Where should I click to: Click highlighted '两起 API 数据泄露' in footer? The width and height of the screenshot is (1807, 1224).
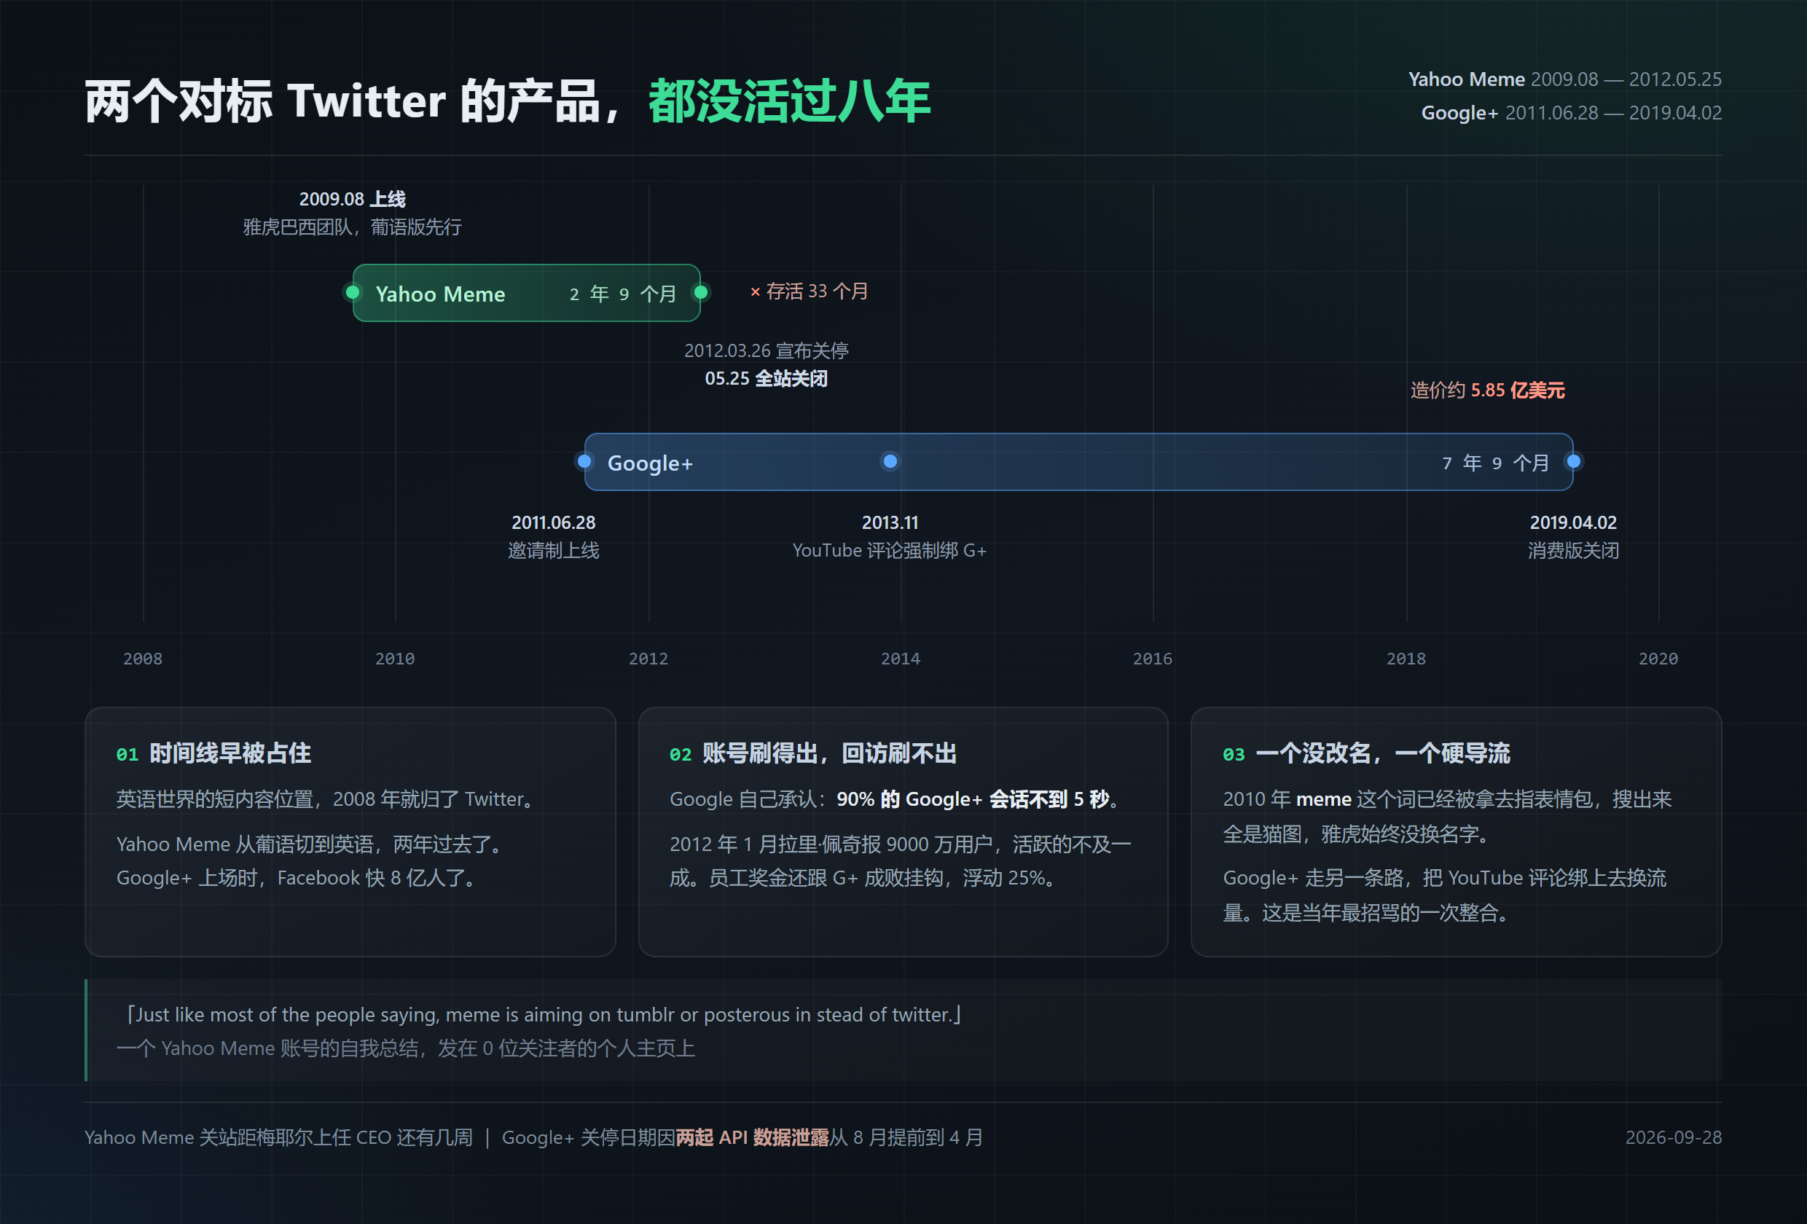click(x=753, y=1138)
